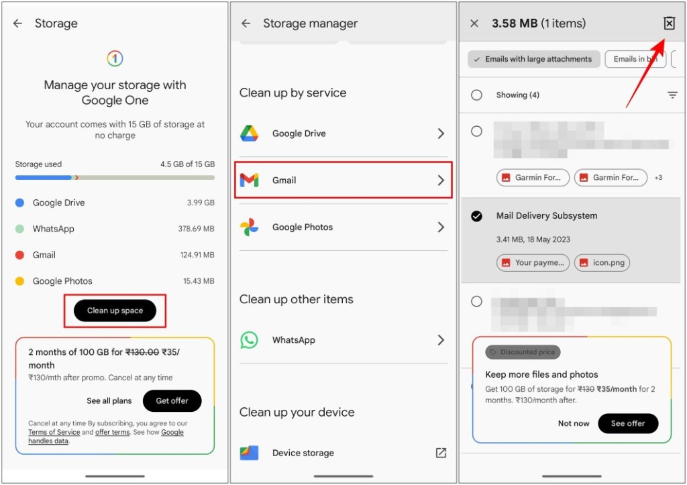
Task: Tap the Google Photos 15.43 MB value
Action: coord(199,281)
